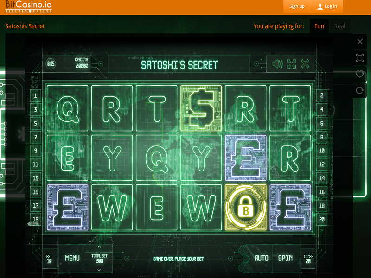Viewport: 371px width, 278px height.
Task: Click the BitCasino.io logo
Action: pyautogui.click(x=29, y=6)
